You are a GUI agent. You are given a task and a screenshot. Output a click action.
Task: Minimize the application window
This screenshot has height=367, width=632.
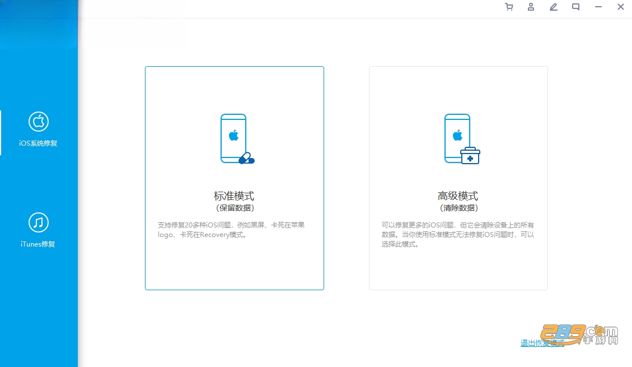pyautogui.click(x=598, y=7)
